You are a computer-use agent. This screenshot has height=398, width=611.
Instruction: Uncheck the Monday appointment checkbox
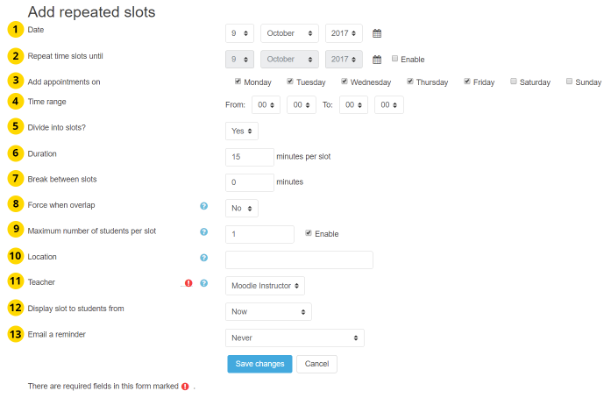tap(238, 82)
